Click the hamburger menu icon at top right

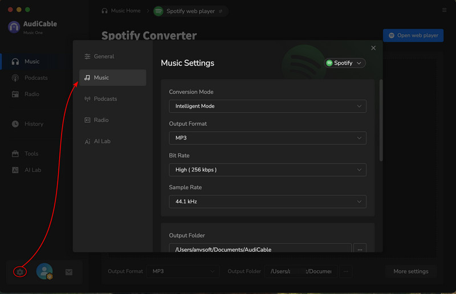[x=444, y=10]
